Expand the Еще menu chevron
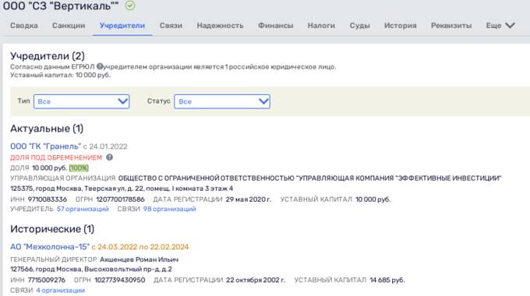530x296 pixels. 510,26
